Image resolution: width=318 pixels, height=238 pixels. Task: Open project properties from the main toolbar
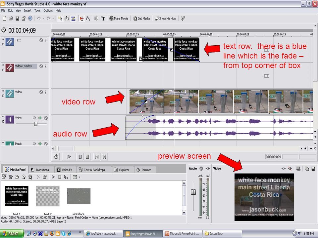click(24, 19)
